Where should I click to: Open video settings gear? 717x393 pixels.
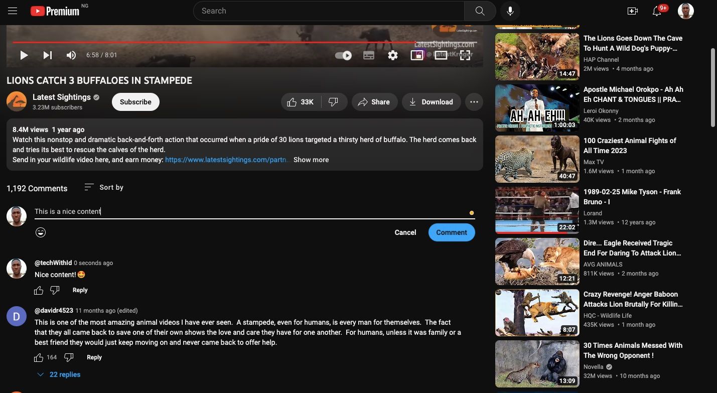click(x=393, y=55)
